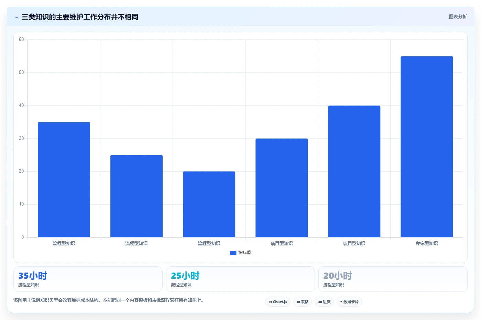Click the y-axis tick label 50
Screen dimensions: 481x320
(21, 73)
